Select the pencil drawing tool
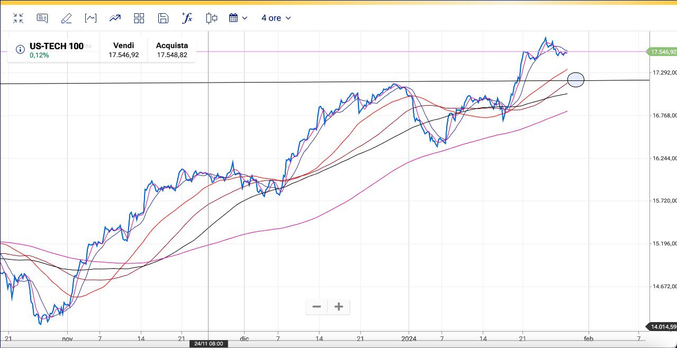 66,19
